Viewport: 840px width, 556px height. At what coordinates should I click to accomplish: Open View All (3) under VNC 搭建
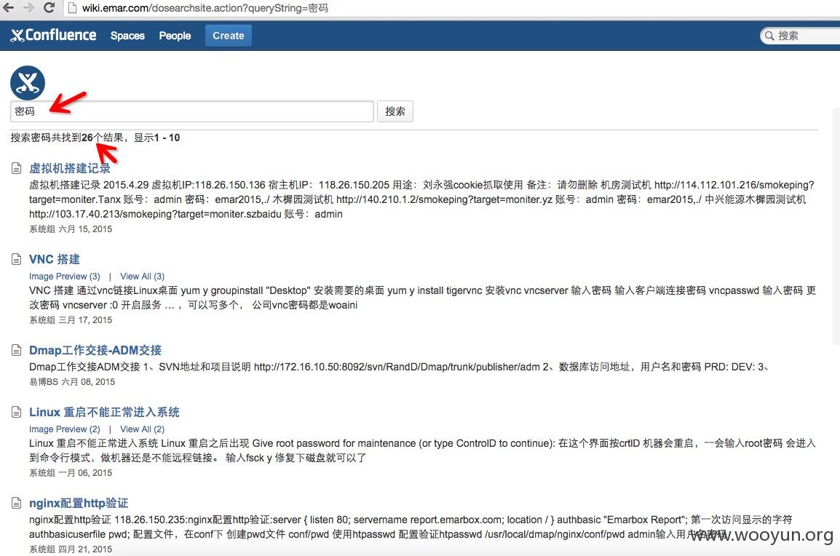tap(142, 277)
